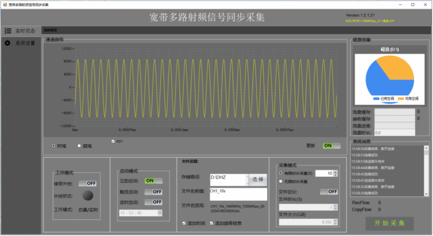Screen dimensions: 433x236
Task: Turn off the 立即启动 ON switch
Action: click(153, 180)
